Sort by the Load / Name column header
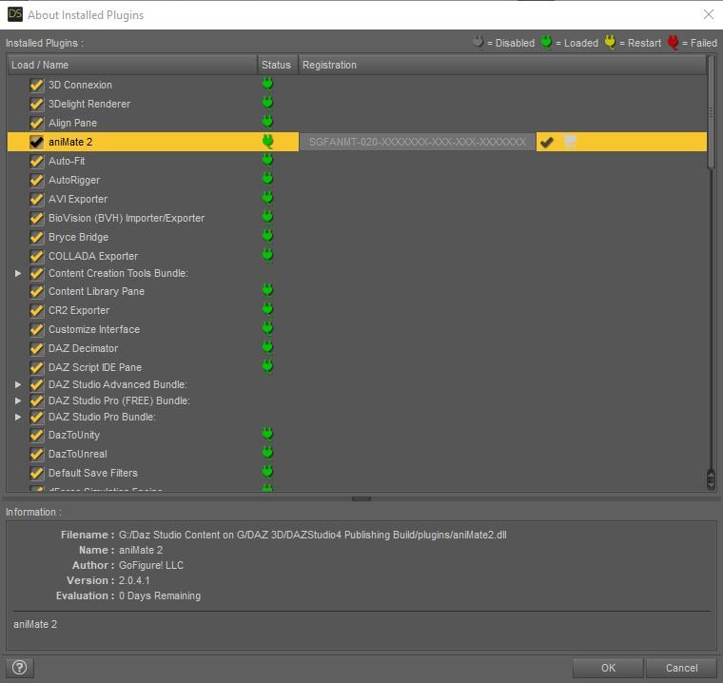The height and width of the screenshot is (683, 723). pos(132,65)
